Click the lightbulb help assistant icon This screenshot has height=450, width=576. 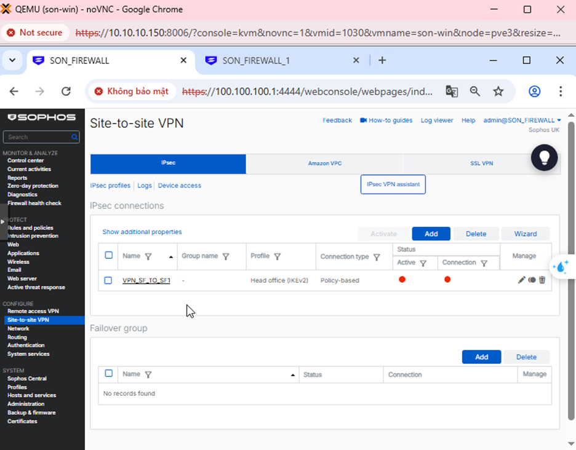544,158
